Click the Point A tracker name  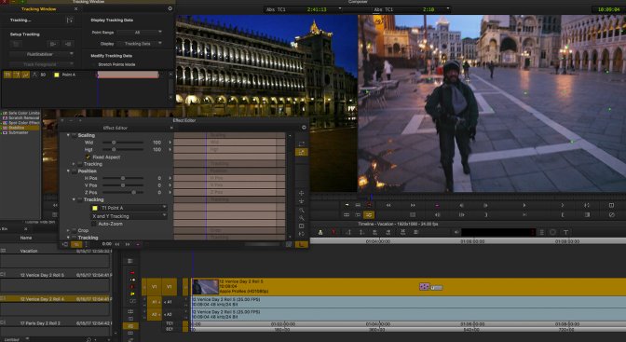tap(69, 75)
